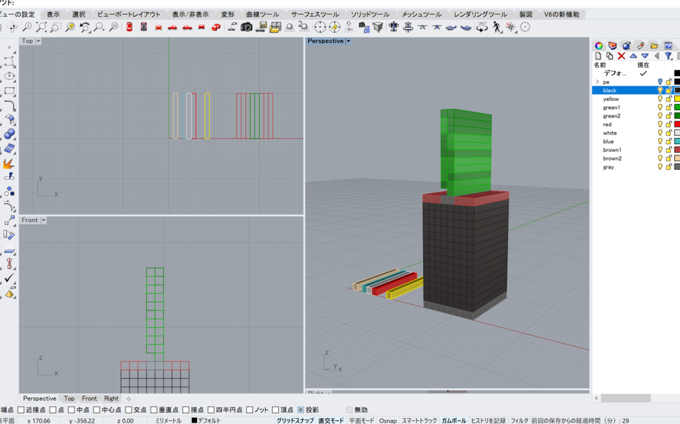Screen dimensions: 680x424
Task: Toggle the Osnap status bar button
Action: (388, 421)
